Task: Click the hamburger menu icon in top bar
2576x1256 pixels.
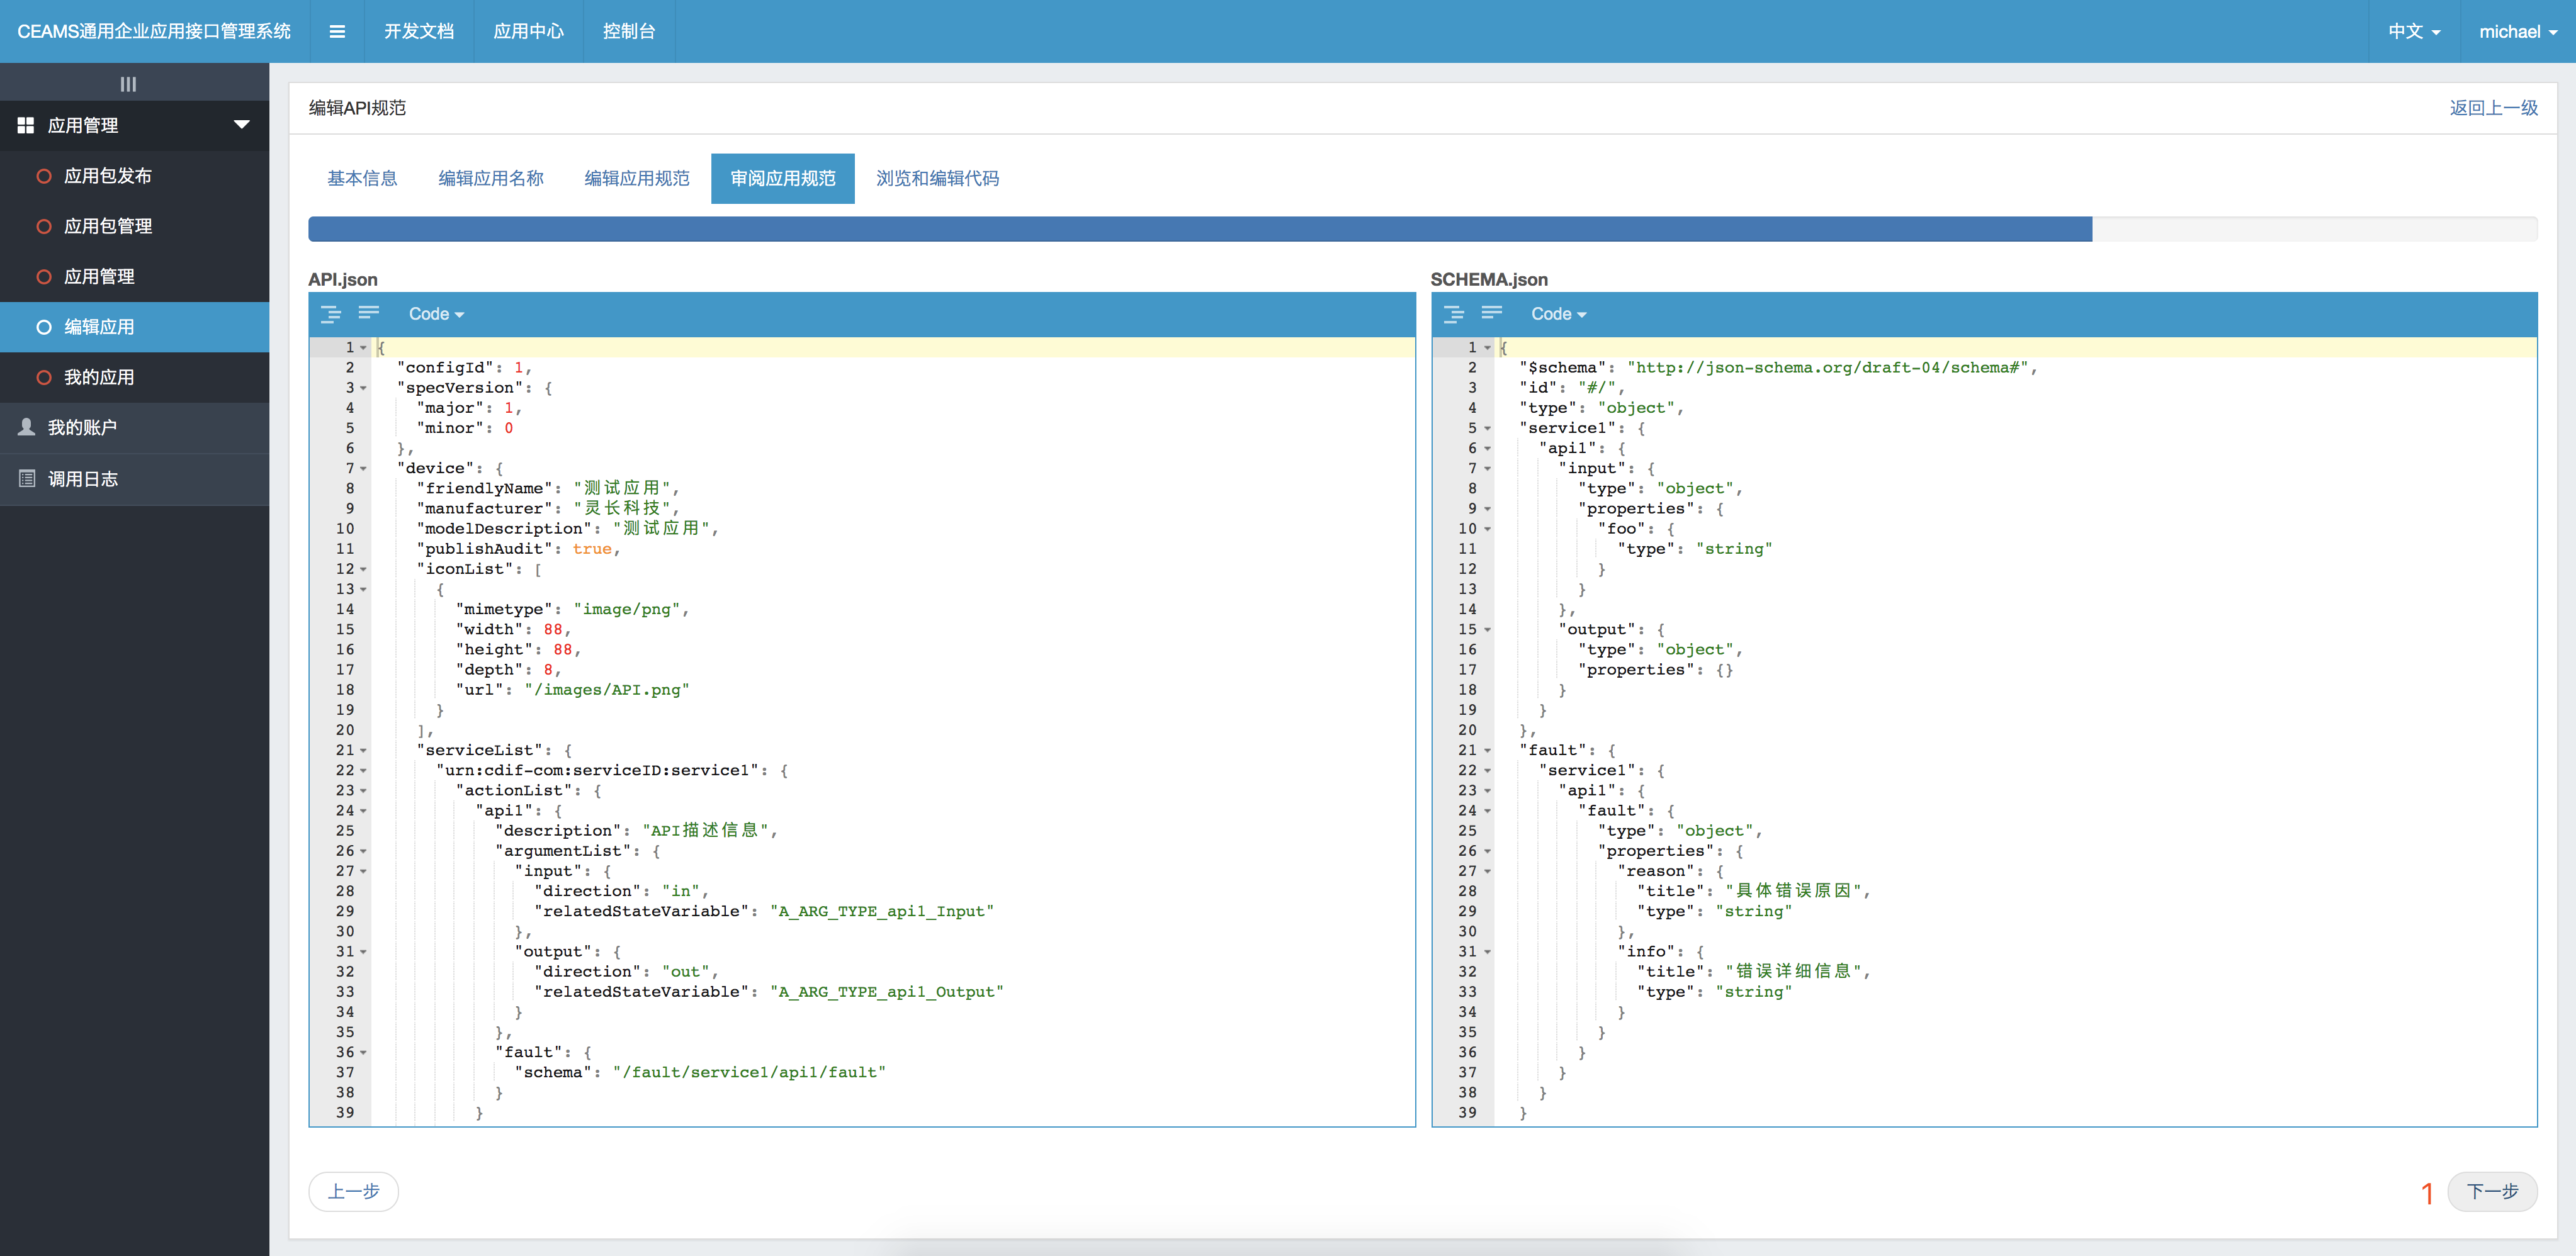Action: click(x=337, y=32)
